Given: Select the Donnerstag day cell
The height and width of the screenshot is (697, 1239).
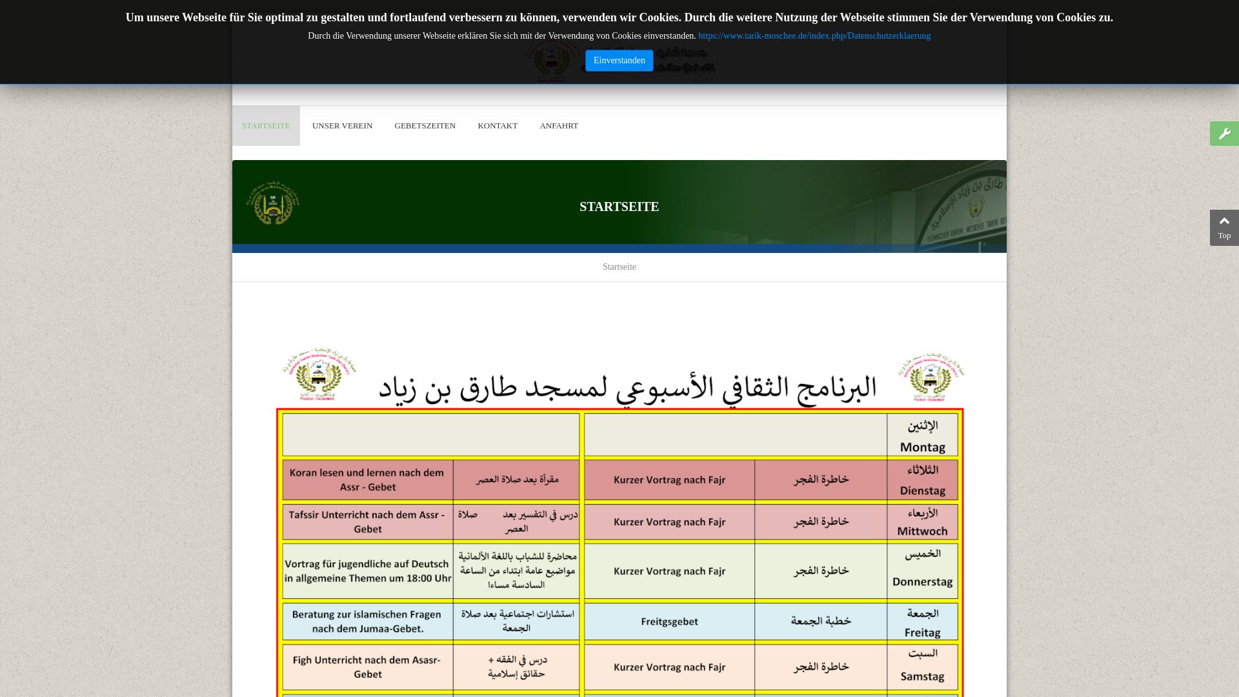Looking at the screenshot, I should coord(922,571).
